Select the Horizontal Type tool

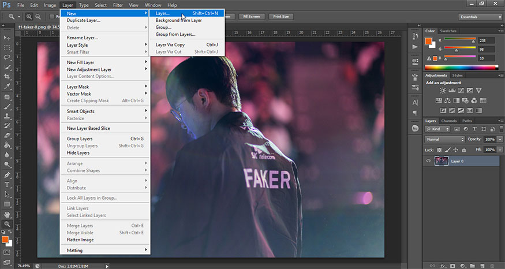point(7,185)
